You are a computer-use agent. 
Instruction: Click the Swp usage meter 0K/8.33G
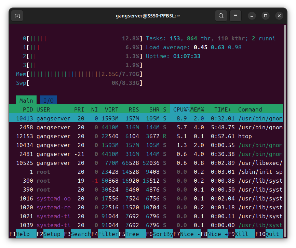pyautogui.click(x=79, y=83)
